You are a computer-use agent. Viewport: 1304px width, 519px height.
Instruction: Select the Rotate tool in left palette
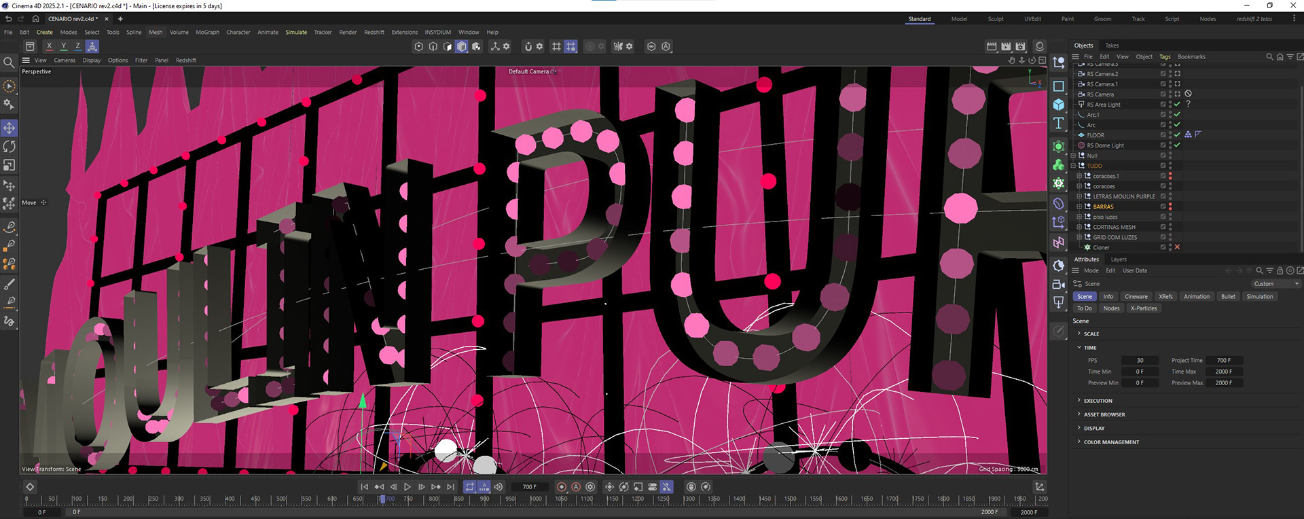[10, 147]
